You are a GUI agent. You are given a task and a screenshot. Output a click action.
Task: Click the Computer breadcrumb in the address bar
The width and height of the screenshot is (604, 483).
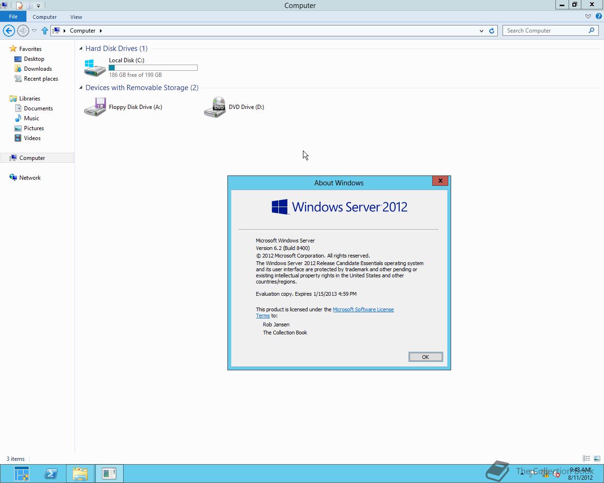[83, 31]
